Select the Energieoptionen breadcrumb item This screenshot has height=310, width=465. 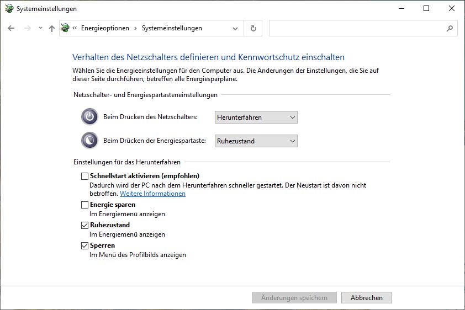click(105, 28)
